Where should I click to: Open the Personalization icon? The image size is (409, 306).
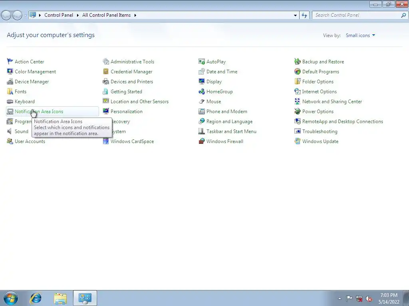(x=105, y=111)
